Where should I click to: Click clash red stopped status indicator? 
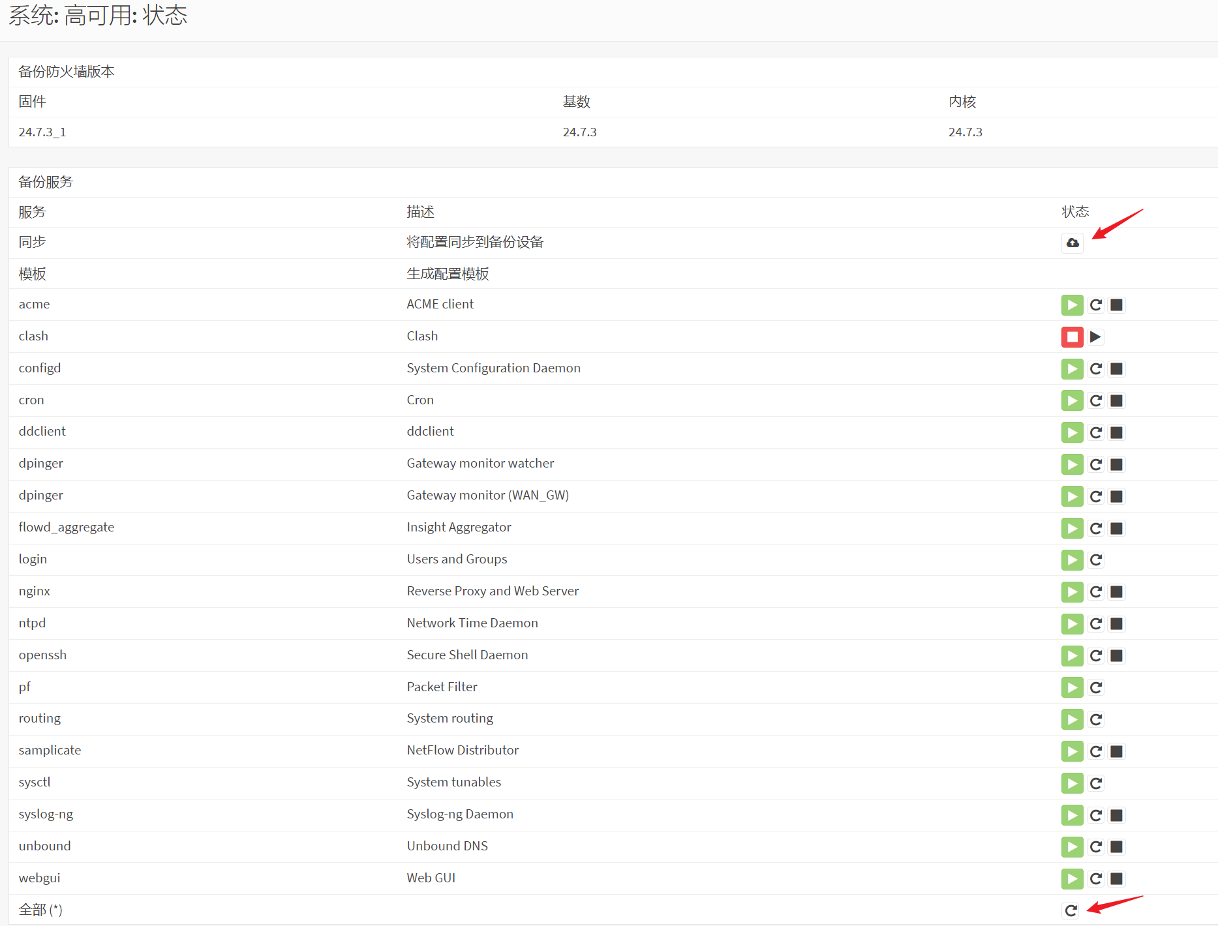[1072, 337]
